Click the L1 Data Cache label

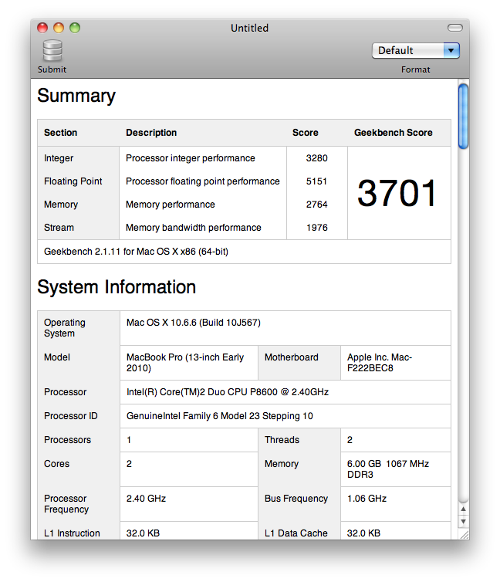[296, 533]
